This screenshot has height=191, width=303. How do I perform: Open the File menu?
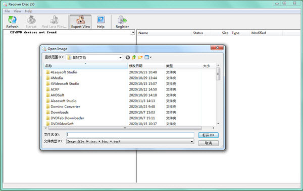click(7, 11)
